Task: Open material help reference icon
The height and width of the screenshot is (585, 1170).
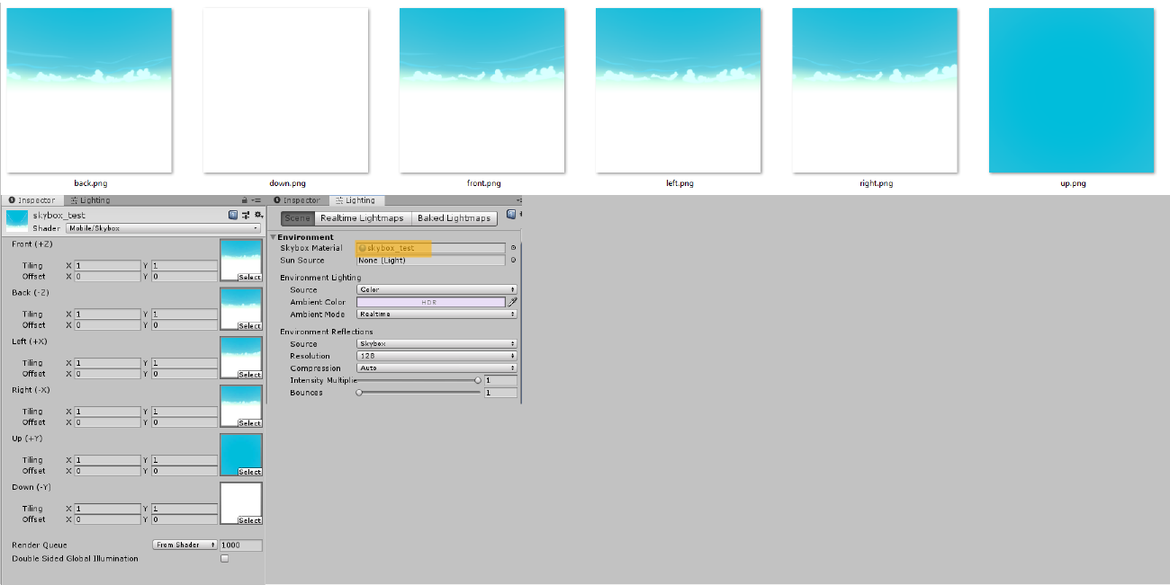Action: click(233, 216)
